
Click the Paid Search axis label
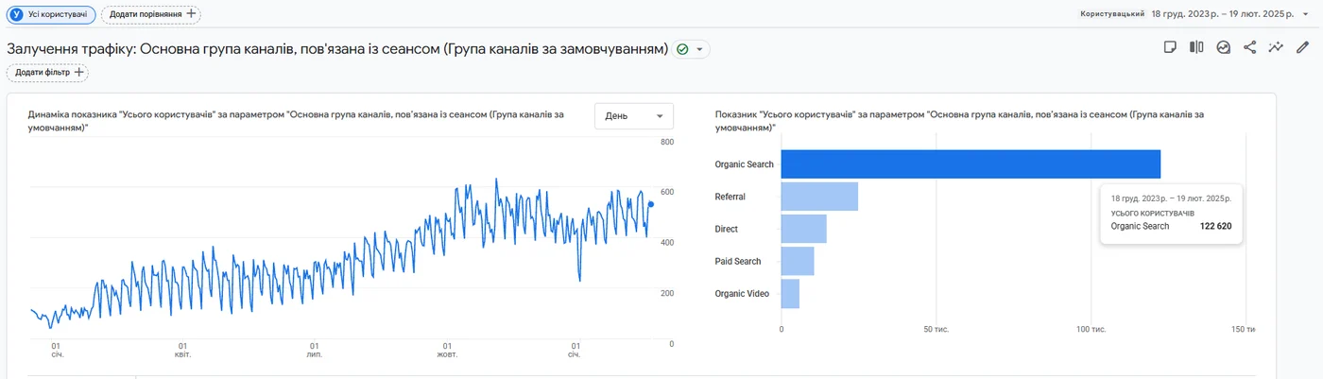[738, 261]
